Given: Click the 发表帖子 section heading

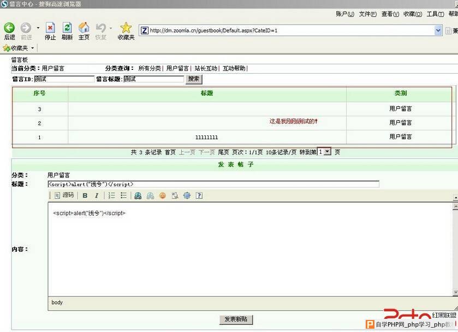Looking at the screenshot, I should click(236, 164).
